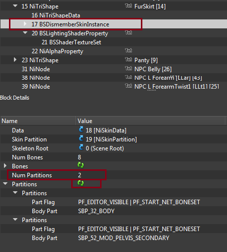Select the 15 NiTriShape block
Screen dimensions: 227x252
pyautogui.click(x=40, y=6)
